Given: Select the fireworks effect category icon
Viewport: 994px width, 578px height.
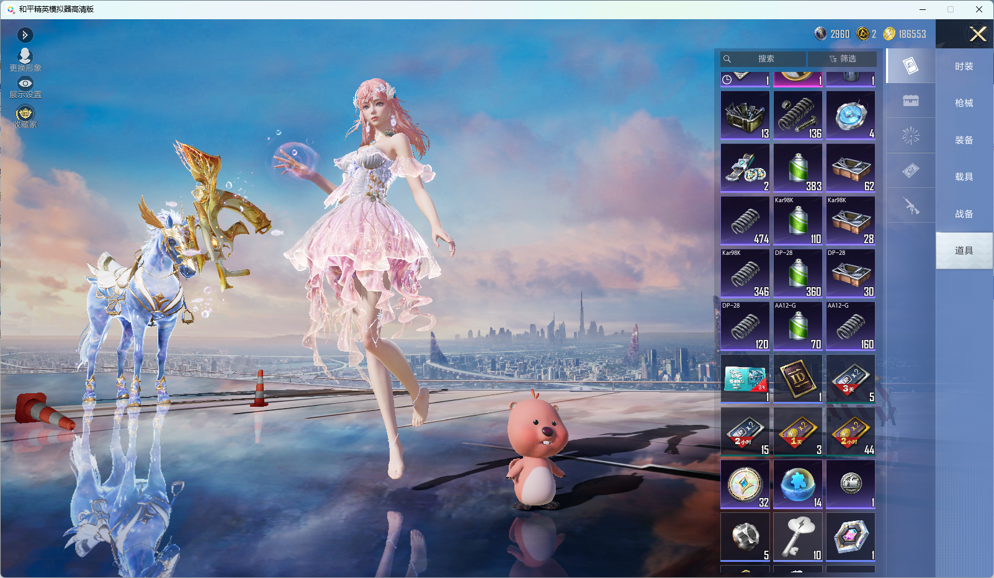Looking at the screenshot, I should 911,136.
